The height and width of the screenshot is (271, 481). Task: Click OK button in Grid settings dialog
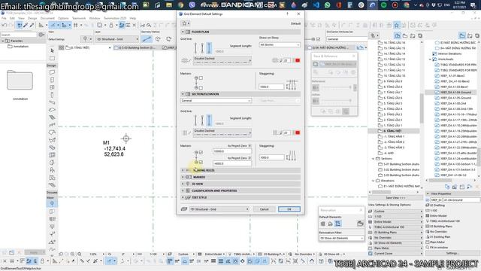(x=289, y=209)
